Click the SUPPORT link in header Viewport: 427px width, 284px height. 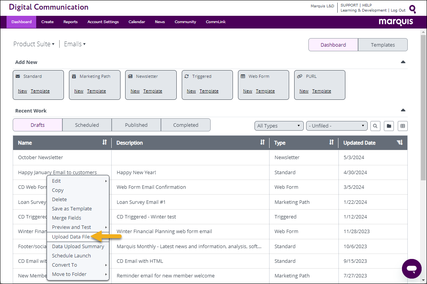[349, 5]
